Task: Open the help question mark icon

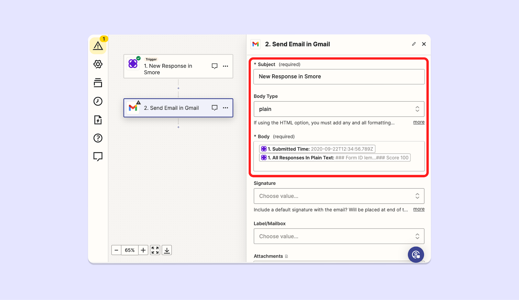Action: tap(98, 138)
